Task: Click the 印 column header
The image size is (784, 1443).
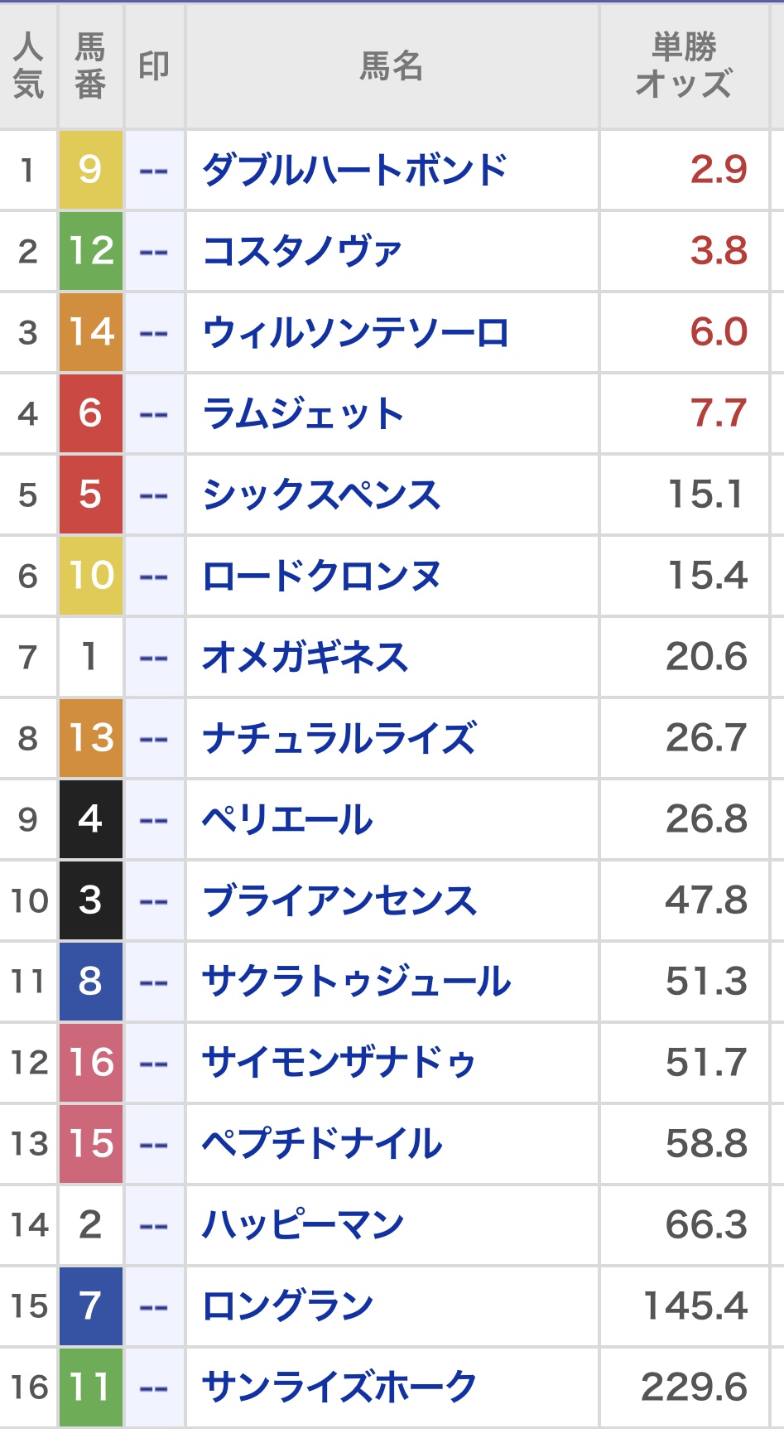Action: (x=154, y=66)
